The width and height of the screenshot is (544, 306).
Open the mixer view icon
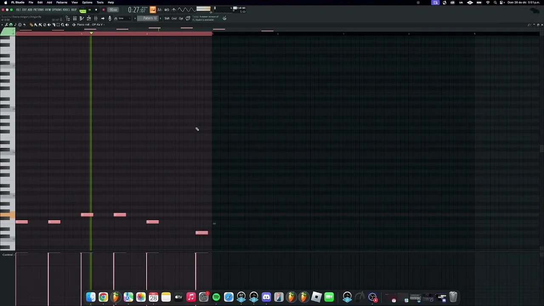click(x=96, y=18)
